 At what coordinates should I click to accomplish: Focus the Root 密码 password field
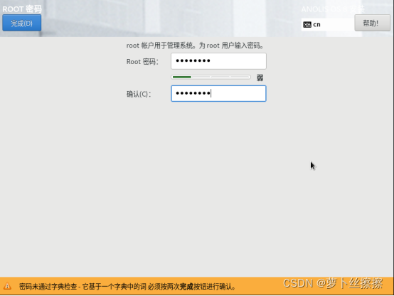click(x=218, y=61)
